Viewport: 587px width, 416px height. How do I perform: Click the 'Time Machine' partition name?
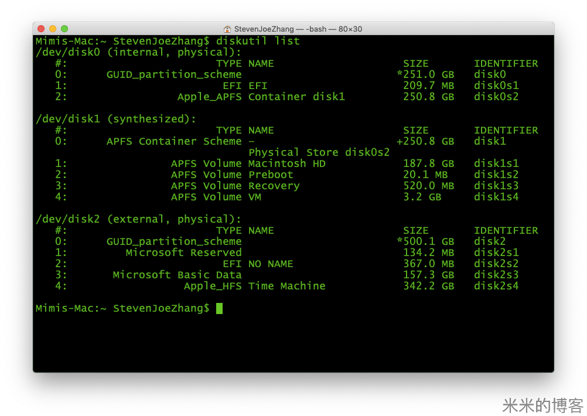pos(286,286)
